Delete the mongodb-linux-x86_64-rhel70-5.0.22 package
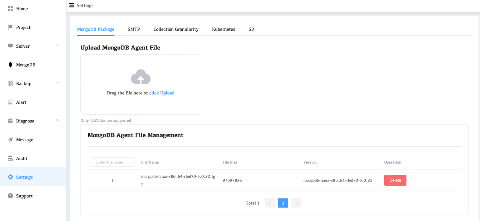The height and width of the screenshot is (221, 480). 395,180
